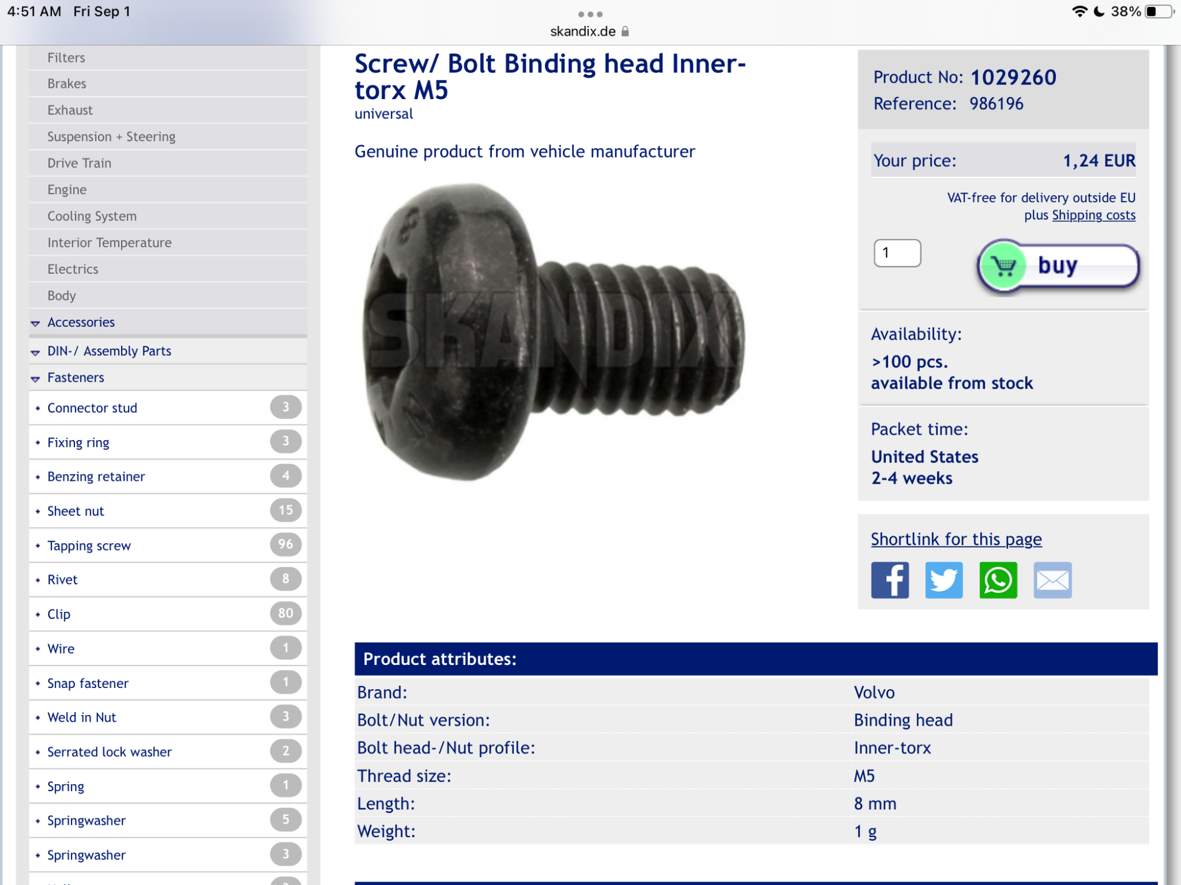The image size is (1181, 885).
Task: Open the Shipping costs link
Action: click(x=1093, y=215)
